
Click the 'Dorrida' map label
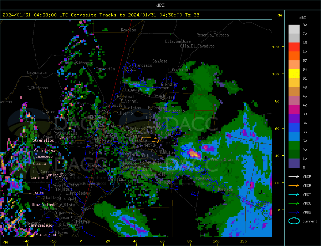tap(225, 189)
